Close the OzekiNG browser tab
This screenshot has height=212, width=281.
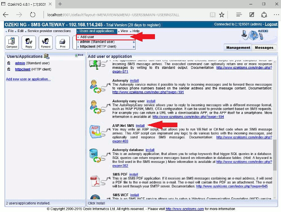(50, 4)
